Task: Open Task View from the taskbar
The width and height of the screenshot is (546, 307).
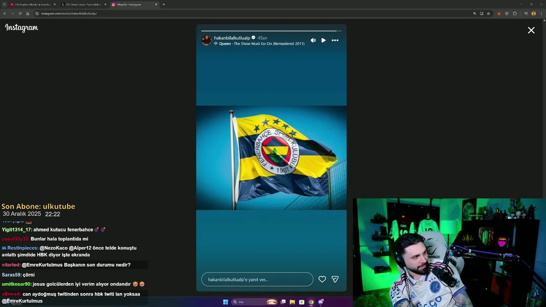Action: (x=283, y=302)
